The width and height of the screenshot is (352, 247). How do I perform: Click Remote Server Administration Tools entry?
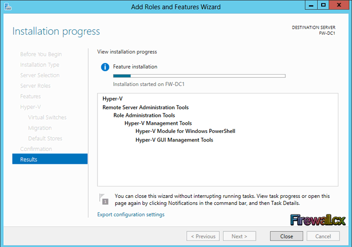point(146,108)
